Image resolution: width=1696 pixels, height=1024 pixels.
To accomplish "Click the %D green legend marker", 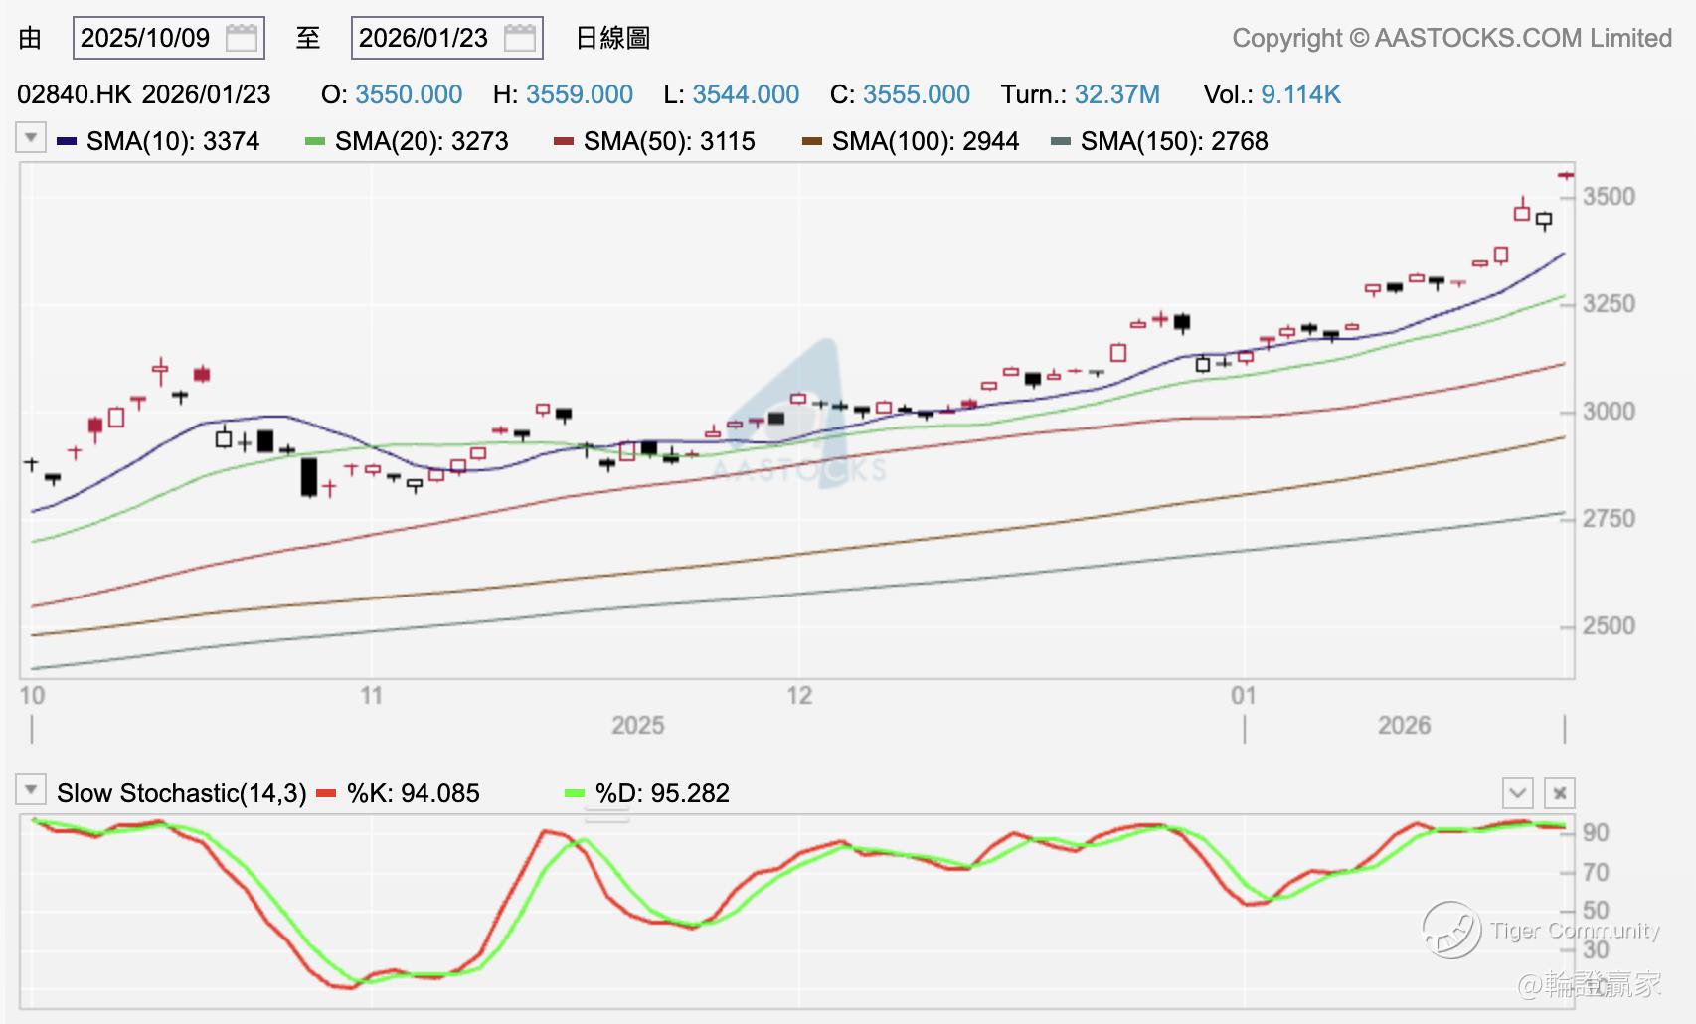I will tap(575, 793).
